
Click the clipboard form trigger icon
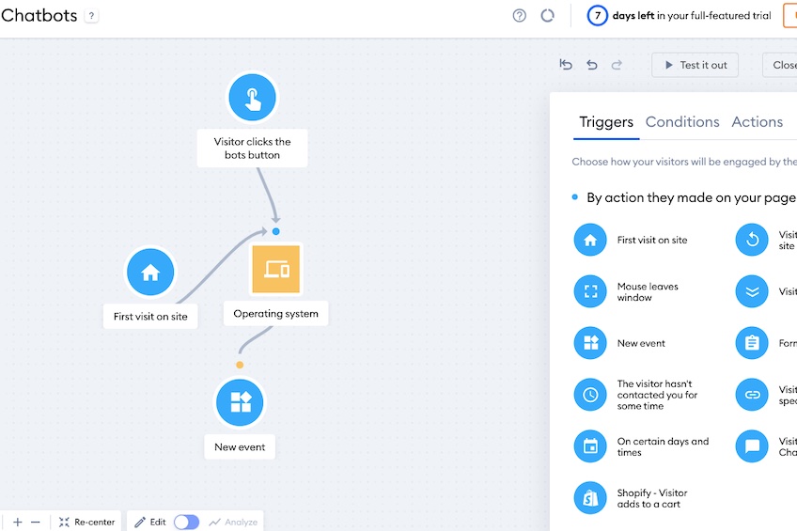tap(752, 343)
